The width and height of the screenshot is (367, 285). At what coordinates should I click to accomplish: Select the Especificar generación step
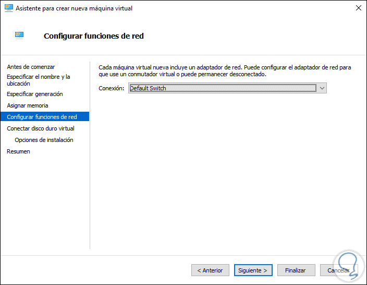click(35, 94)
